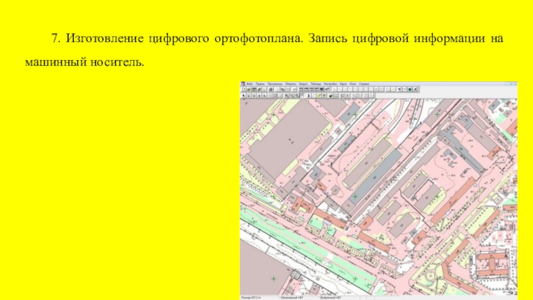This screenshot has height=300, width=533.
Task: Click the New Redistricter icon
Action: coord(321,89)
